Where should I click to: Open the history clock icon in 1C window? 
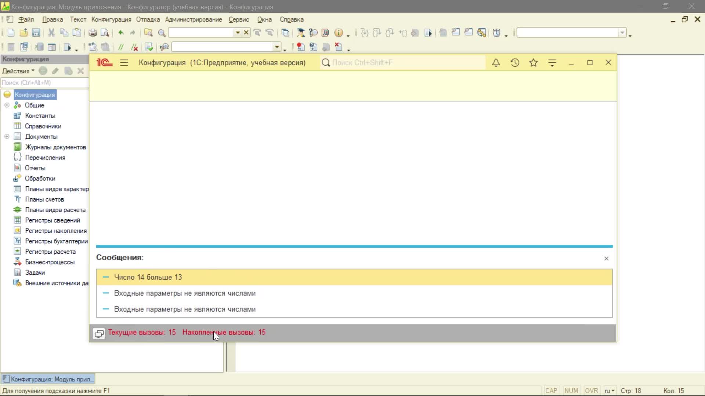click(x=515, y=63)
